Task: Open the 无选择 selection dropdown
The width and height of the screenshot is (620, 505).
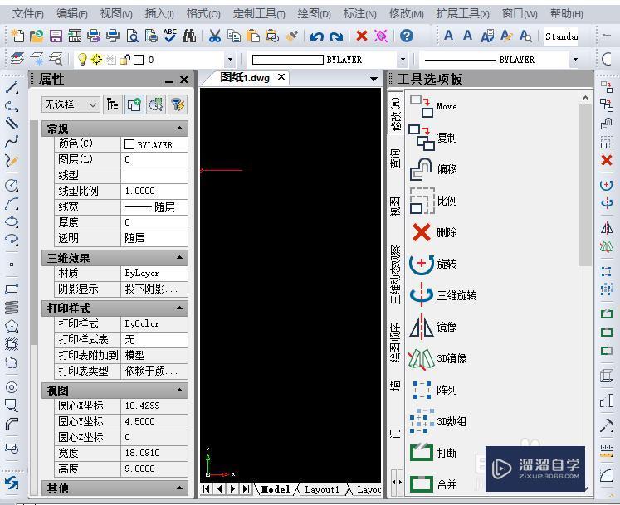Action: [x=71, y=104]
